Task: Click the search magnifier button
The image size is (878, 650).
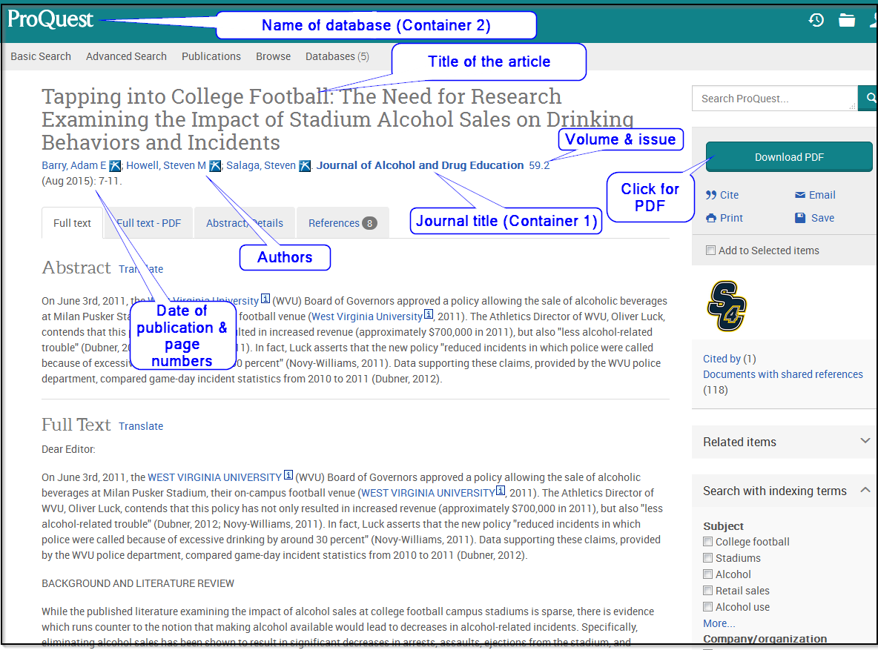Action: [868, 98]
